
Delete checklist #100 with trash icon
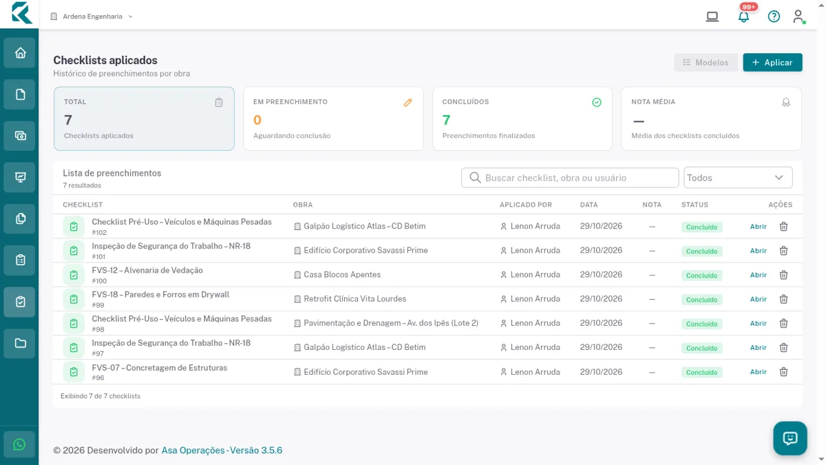click(783, 275)
